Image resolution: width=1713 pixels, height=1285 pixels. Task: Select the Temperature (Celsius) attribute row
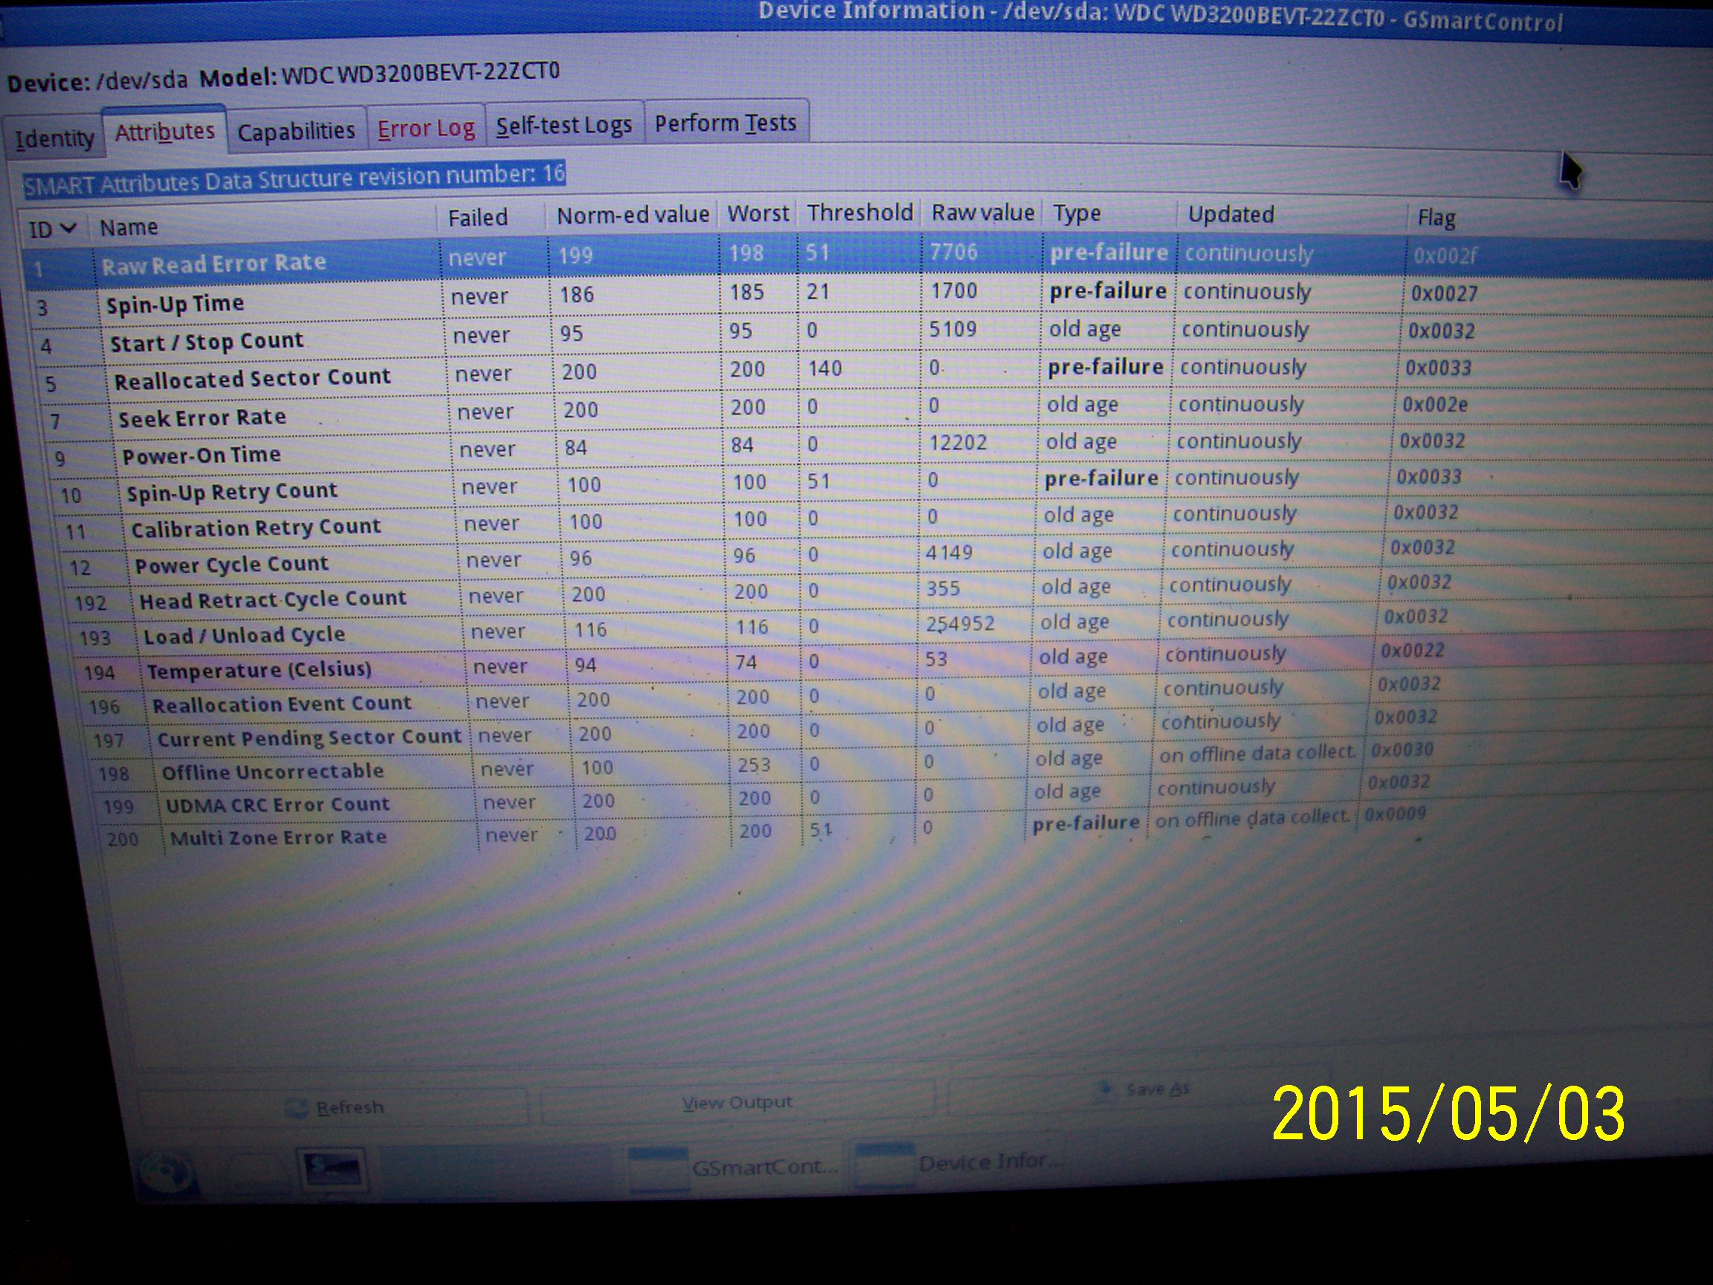tap(259, 669)
